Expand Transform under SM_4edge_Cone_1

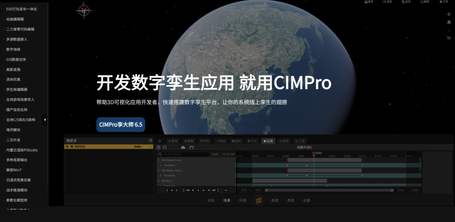[x=161, y=176]
